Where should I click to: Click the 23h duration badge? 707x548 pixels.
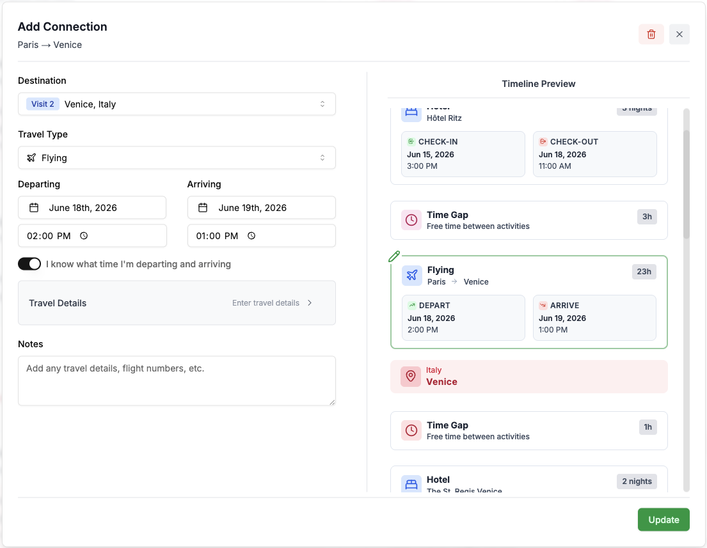point(644,272)
